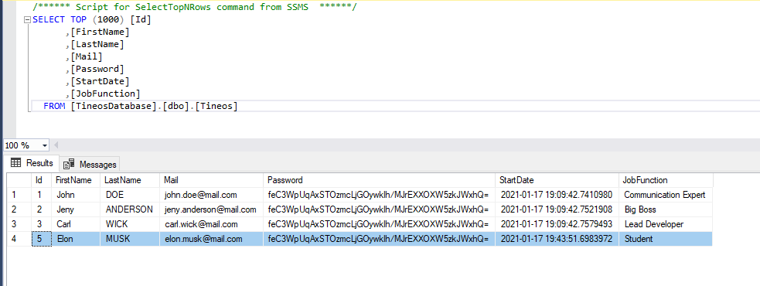Click the Big Boss job cell
Viewport: 760px width, 286px height.
(x=666, y=209)
